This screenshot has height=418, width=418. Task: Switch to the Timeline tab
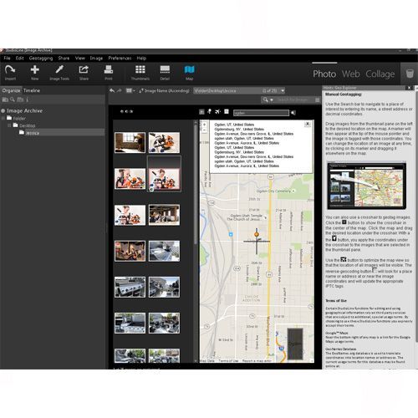(x=32, y=90)
